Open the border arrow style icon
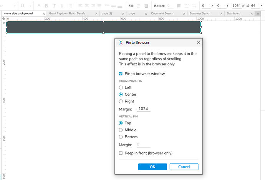265x180 pixels. tap(194, 6)
